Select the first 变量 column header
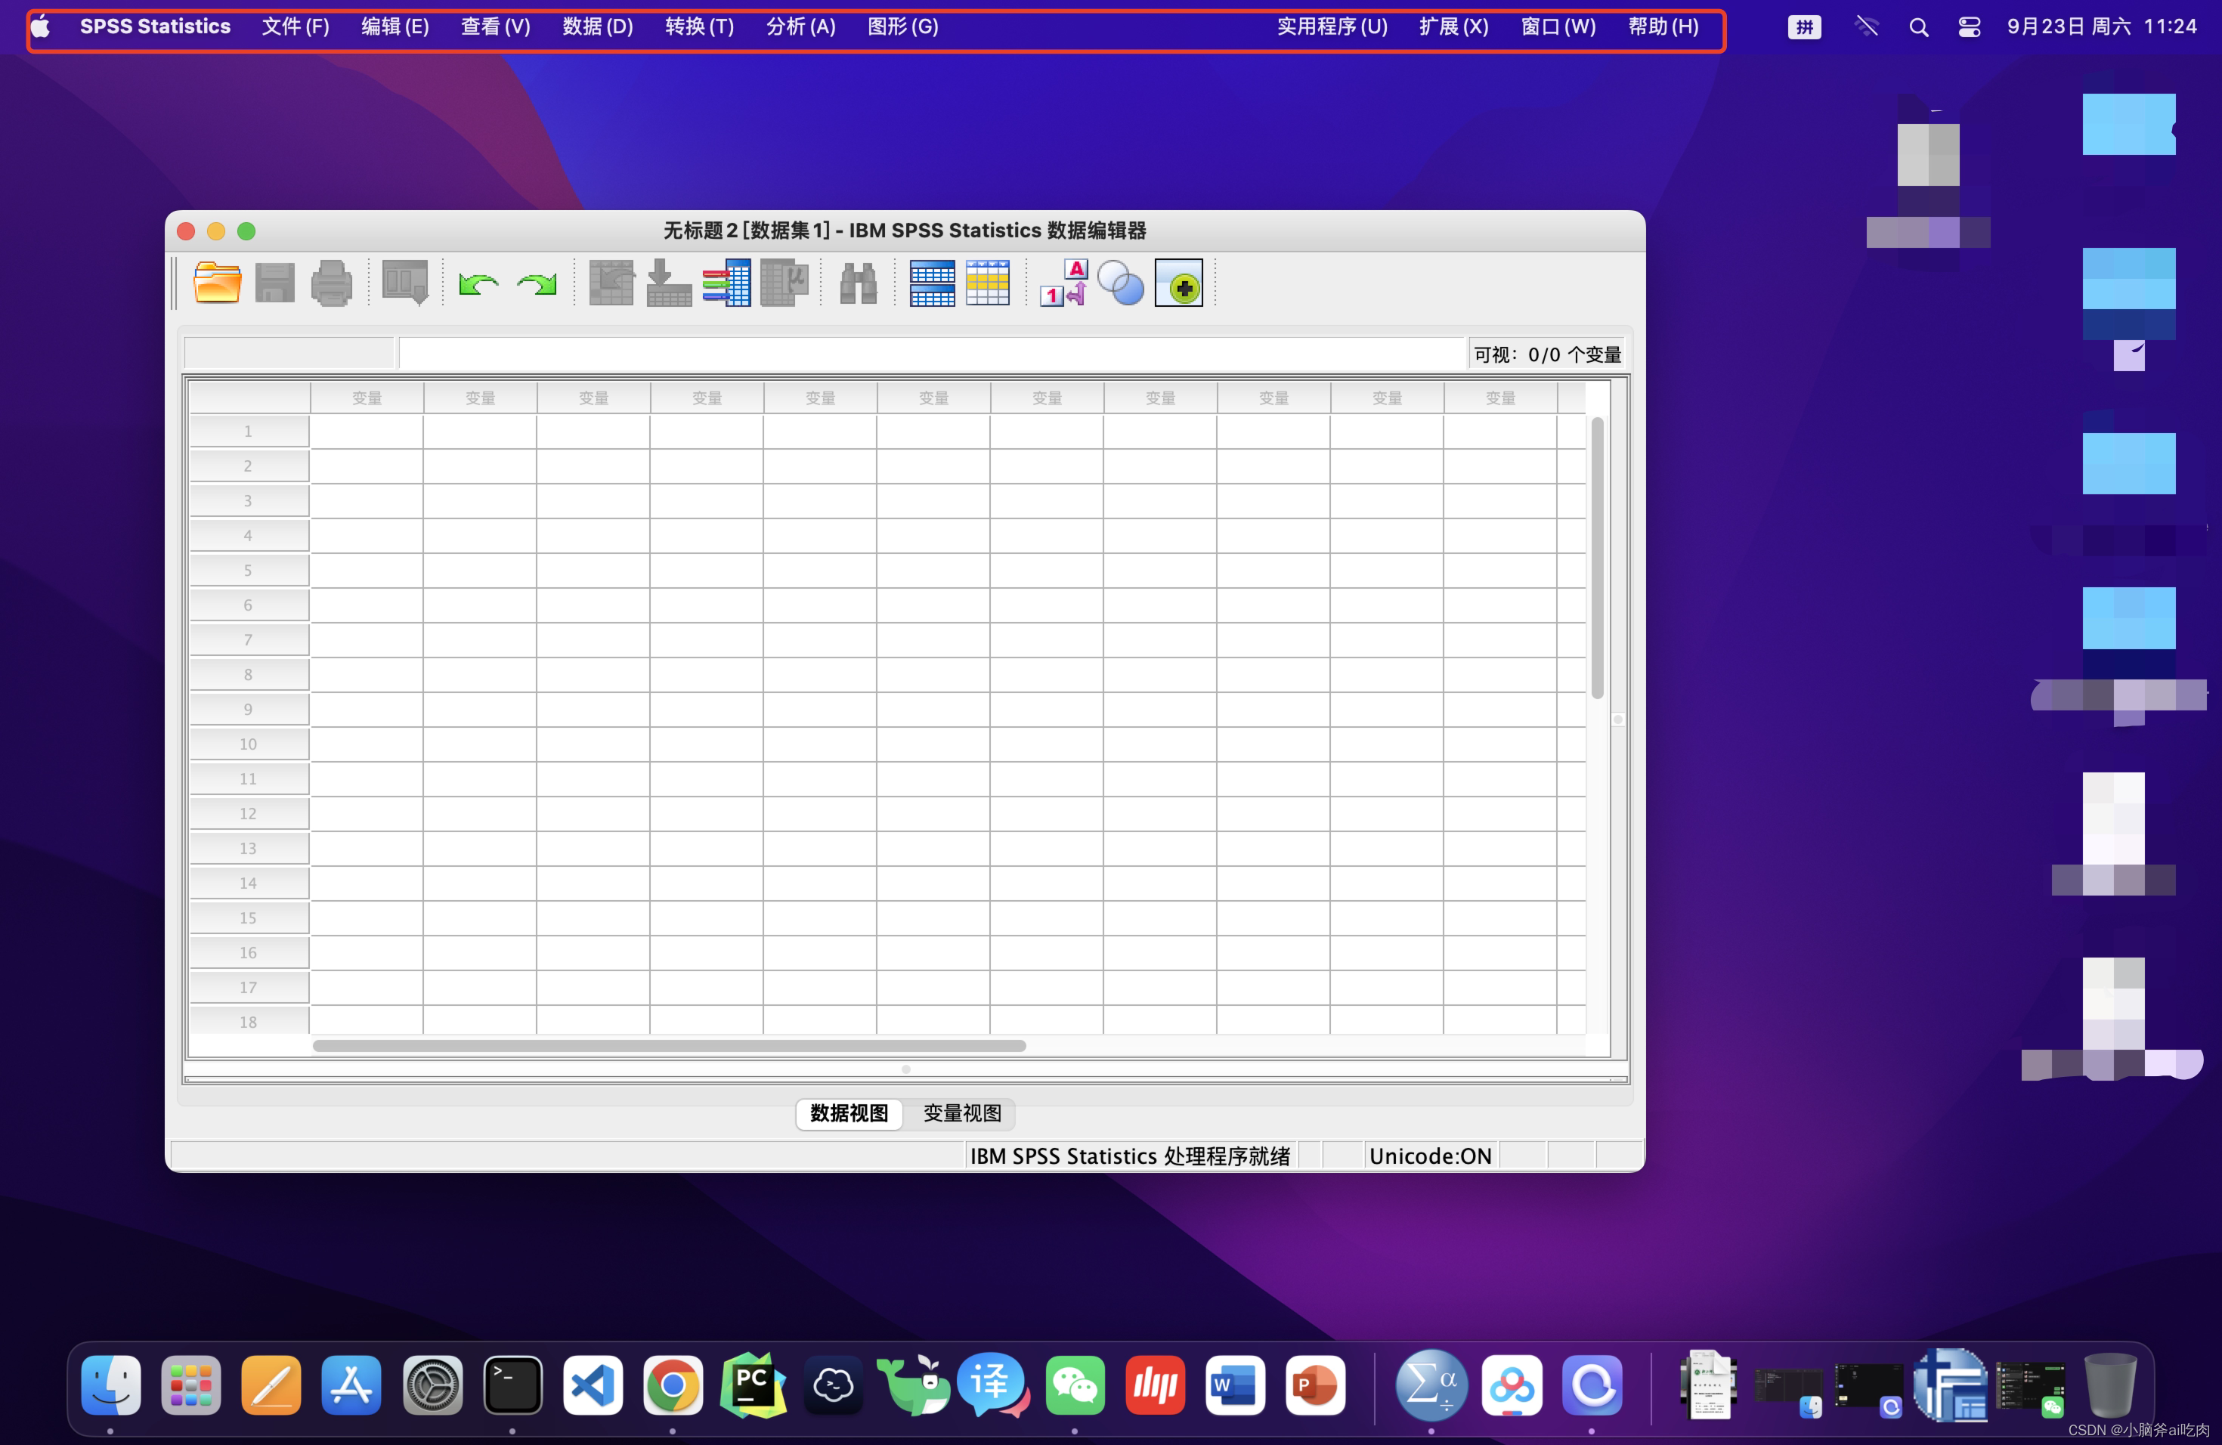The image size is (2222, 1445). coord(367,398)
